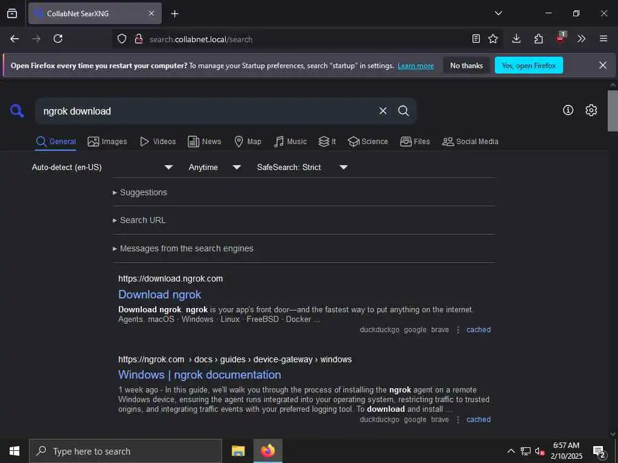The image size is (618, 463).
Task: Click the address bar URL
Action: (x=201, y=39)
